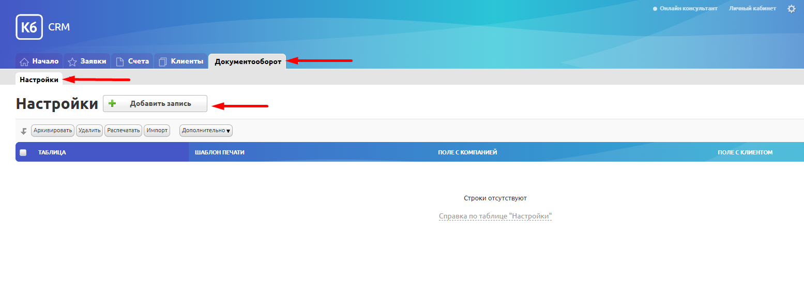The image size is (804, 299).
Task: Open the Настройки sub-tab
Action: pos(39,80)
